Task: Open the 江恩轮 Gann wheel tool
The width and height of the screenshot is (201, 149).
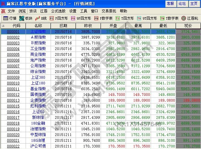Action: (x=190, y=18)
